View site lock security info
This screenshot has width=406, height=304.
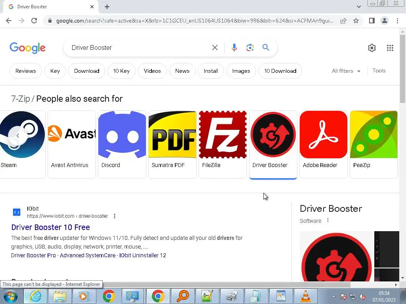[x=50, y=21]
